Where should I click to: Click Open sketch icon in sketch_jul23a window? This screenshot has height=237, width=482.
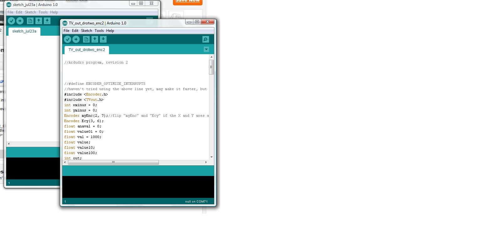[39, 21]
